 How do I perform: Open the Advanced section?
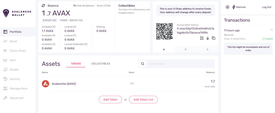pos(18,98)
